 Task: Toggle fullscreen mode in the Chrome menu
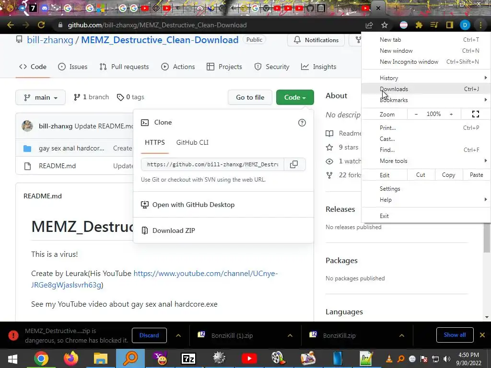475,114
